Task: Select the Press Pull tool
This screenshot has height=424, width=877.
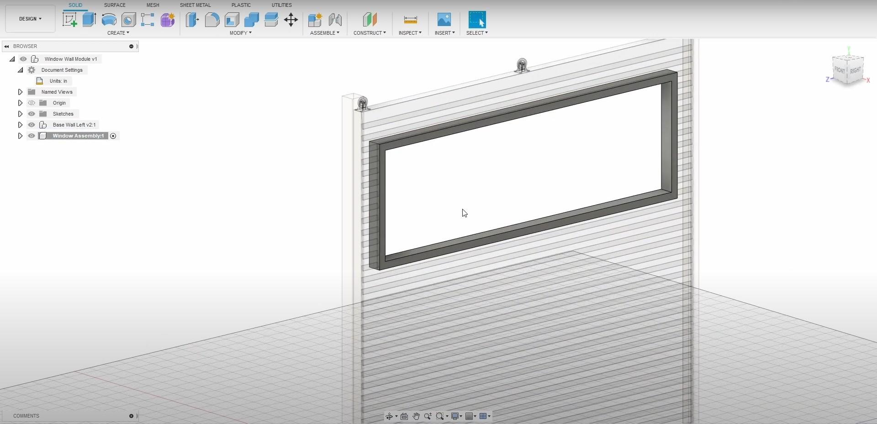Action: coord(192,20)
